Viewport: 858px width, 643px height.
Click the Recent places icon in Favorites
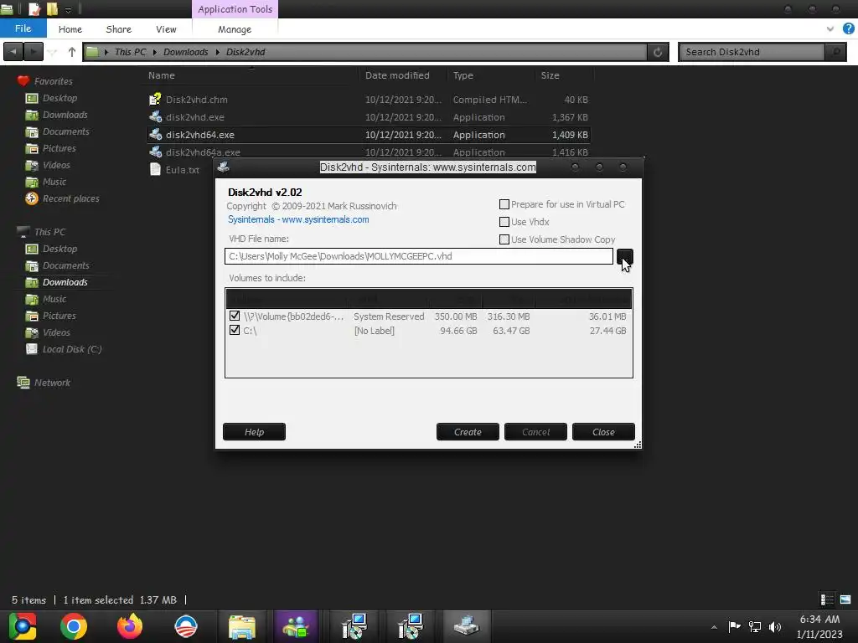tap(32, 198)
